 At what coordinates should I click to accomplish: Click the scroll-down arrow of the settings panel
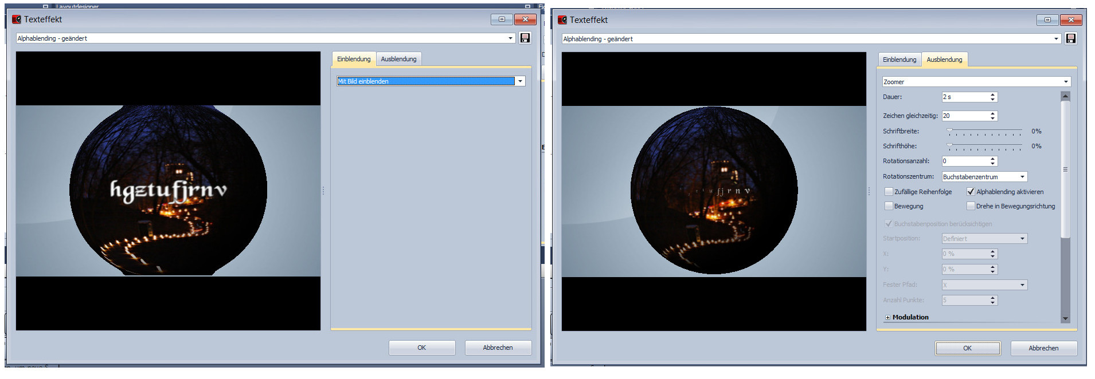coord(1065,318)
